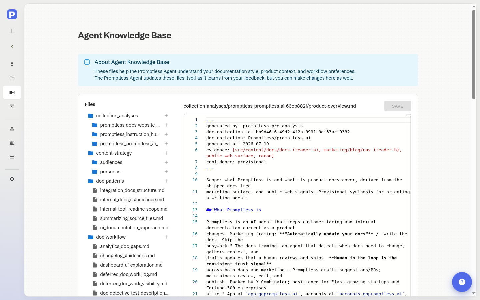Click the 'Files' panel heading
The height and width of the screenshot is (300, 480).
pyautogui.click(x=90, y=104)
